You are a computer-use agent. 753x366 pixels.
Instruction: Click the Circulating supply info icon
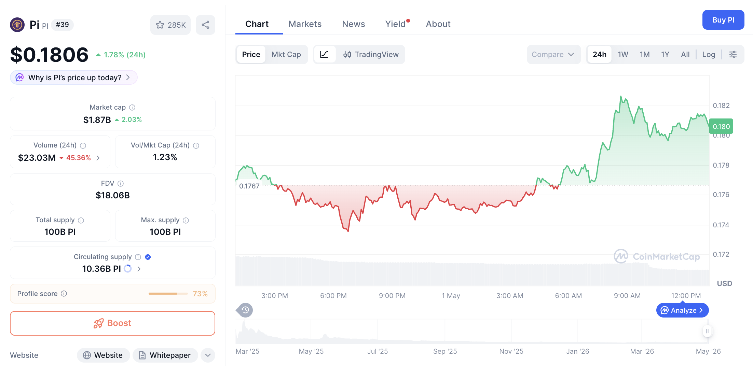pyautogui.click(x=138, y=257)
